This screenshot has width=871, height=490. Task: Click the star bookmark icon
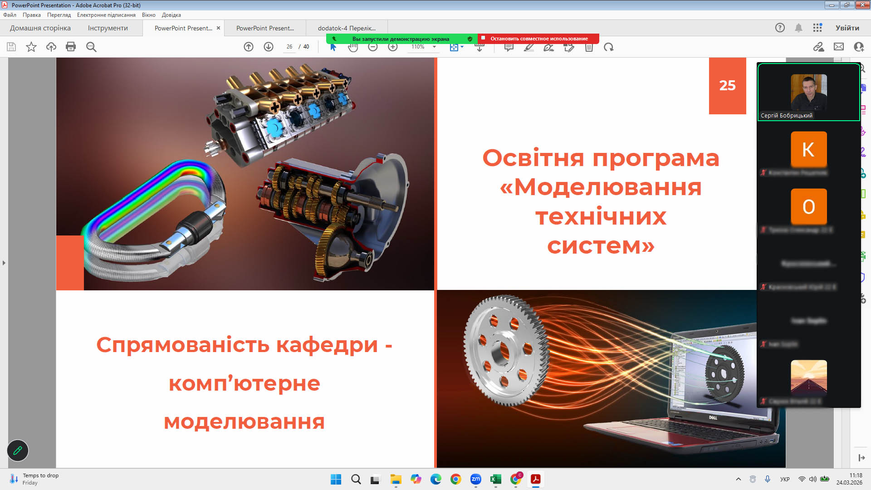31,47
